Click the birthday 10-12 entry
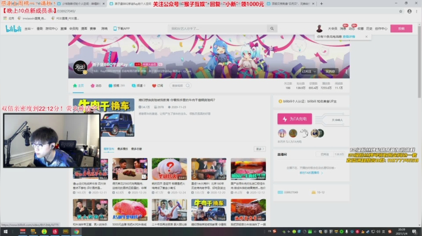The width and height of the screenshot is (422, 236). click(318, 192)
